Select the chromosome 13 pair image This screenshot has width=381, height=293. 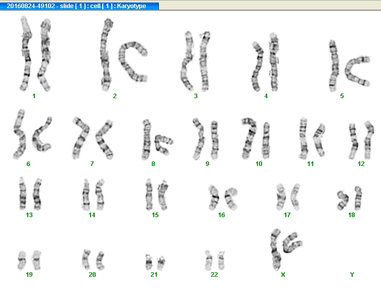pyautogui.click(x=30, y=194)
